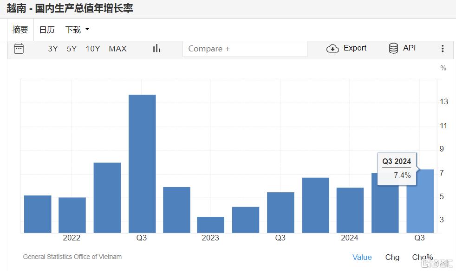Select the Value view option

362,257
